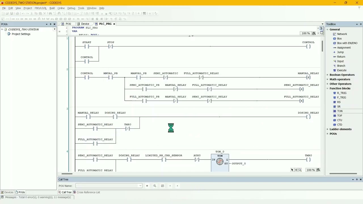The height and width of the screenshot is (204, 363).
Task: Toggle pin on the Call Tree panel
Action: coord(357,179)
